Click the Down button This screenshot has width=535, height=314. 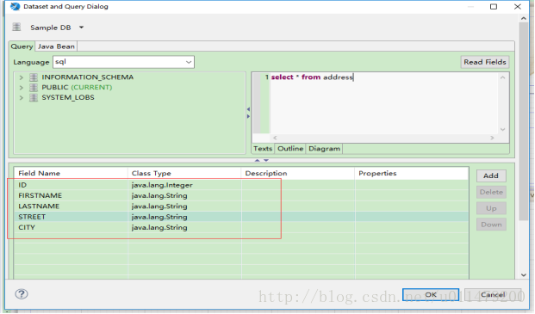491,225
